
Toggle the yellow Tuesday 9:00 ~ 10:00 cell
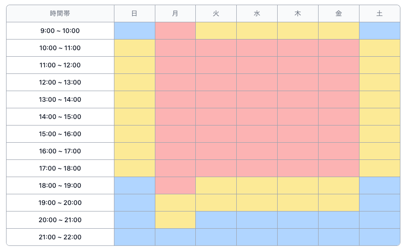[x=216, y=31]
